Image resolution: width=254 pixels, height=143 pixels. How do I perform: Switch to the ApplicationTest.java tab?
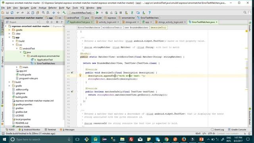79,22
